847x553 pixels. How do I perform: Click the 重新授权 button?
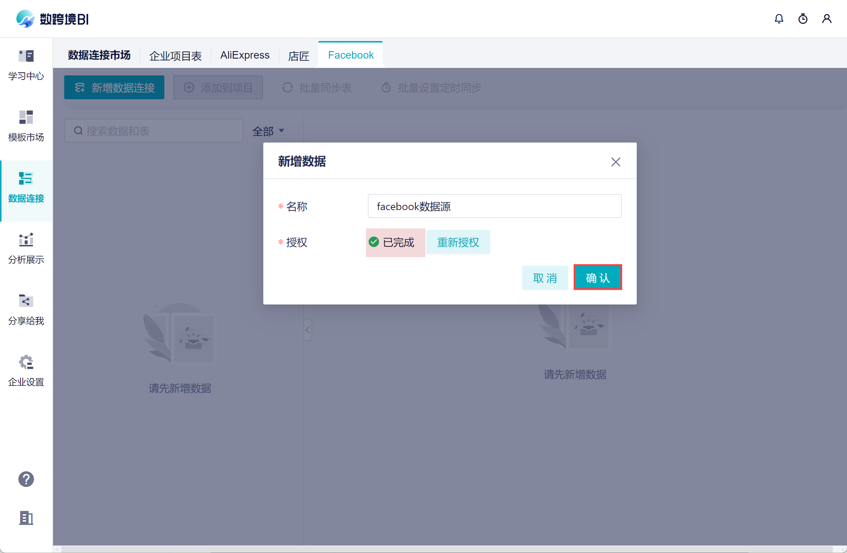(x=458, y=243)
